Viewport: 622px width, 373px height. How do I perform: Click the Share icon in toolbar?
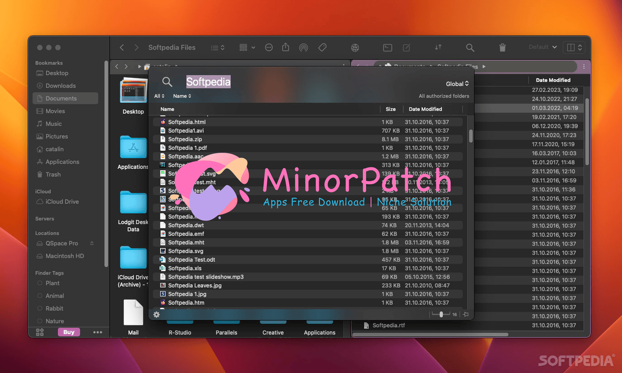[x=286, y=47]
